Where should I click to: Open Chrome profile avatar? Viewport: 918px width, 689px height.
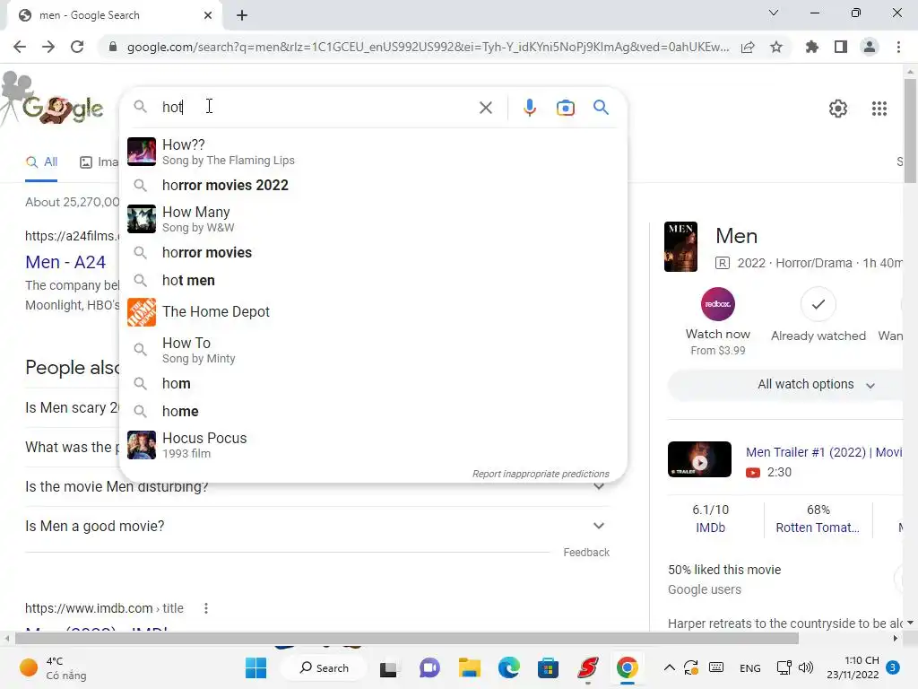[x=870, y=47]
